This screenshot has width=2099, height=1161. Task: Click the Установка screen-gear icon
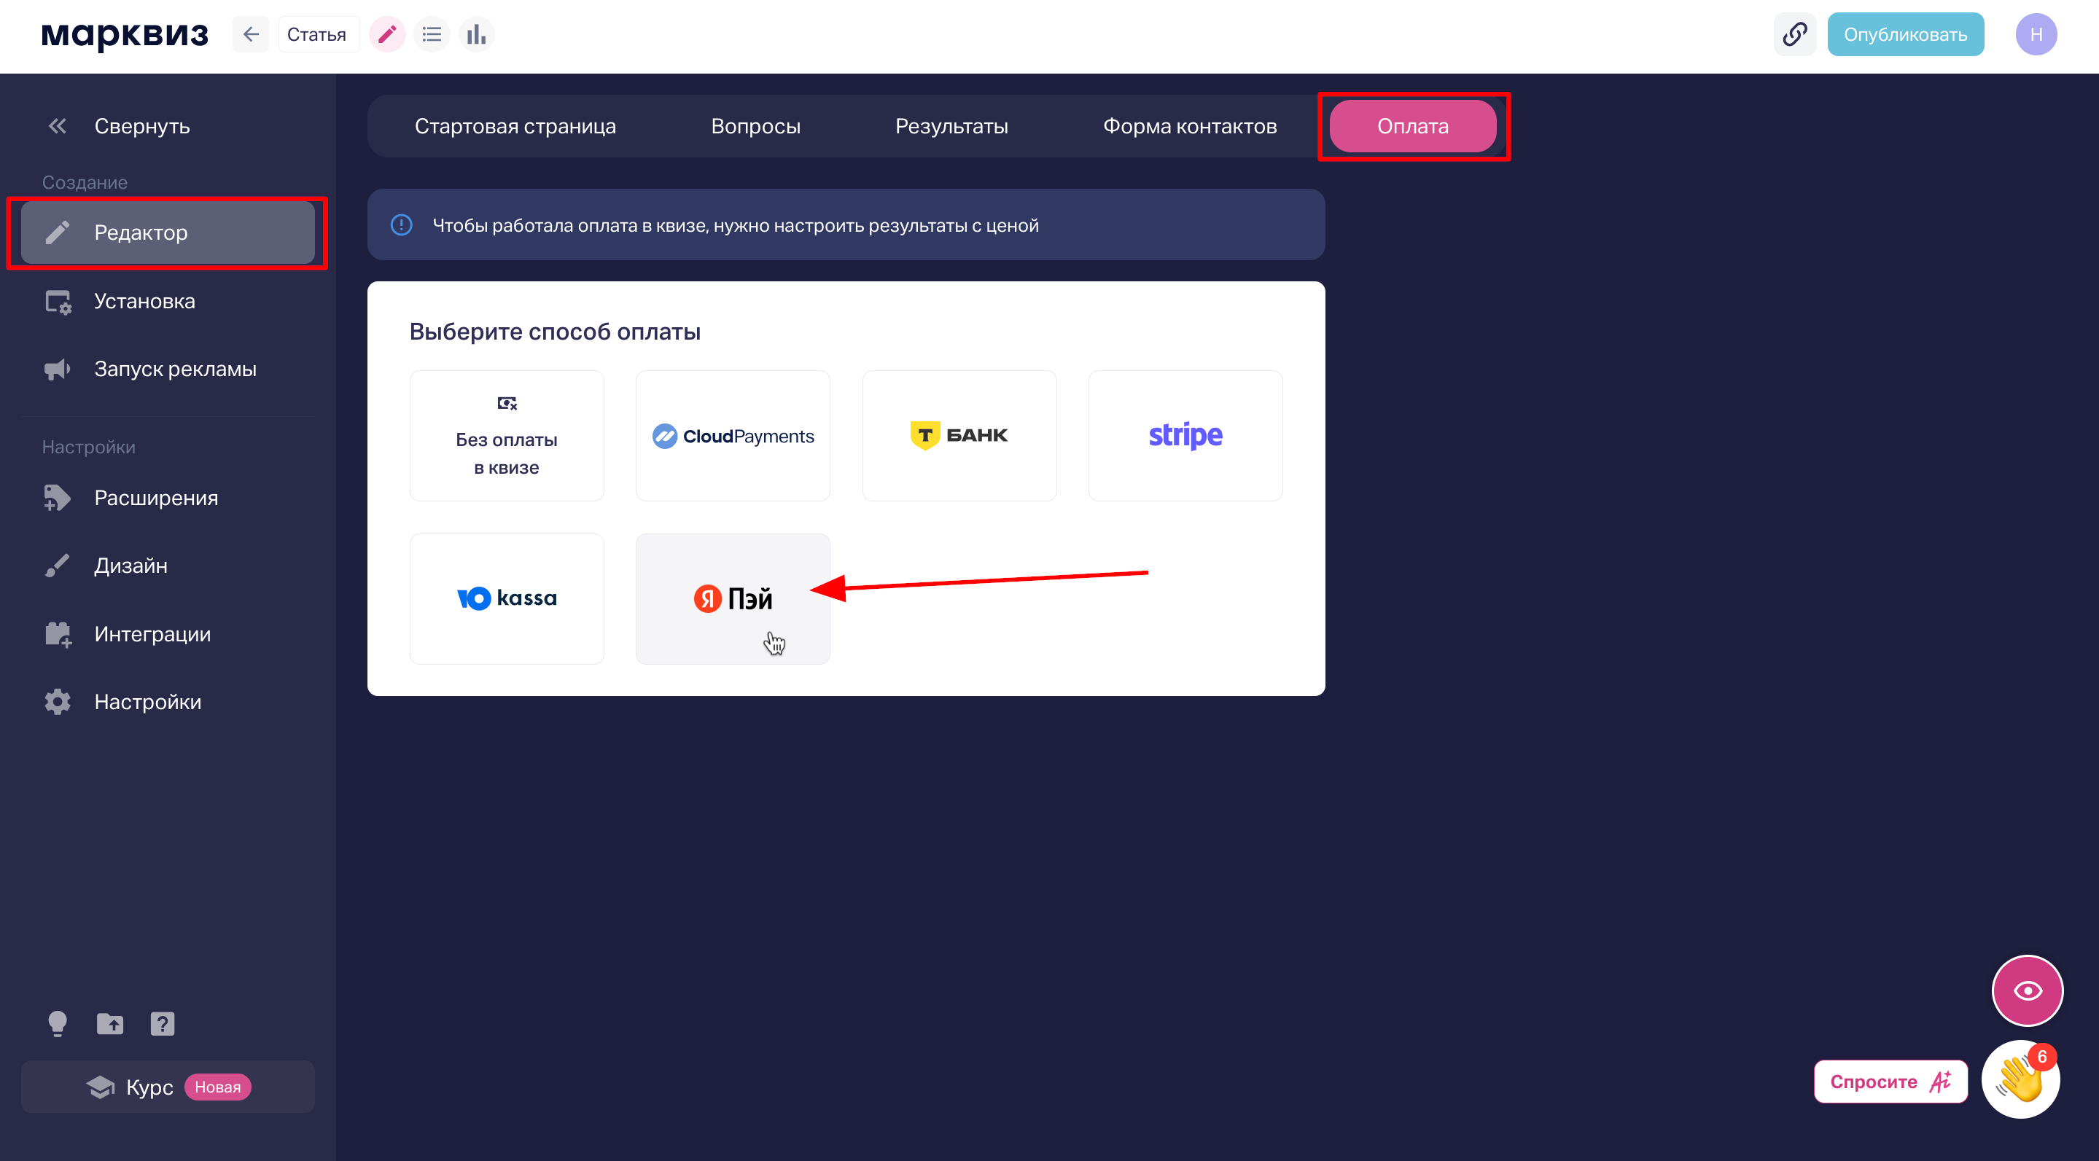pos(58,302)
